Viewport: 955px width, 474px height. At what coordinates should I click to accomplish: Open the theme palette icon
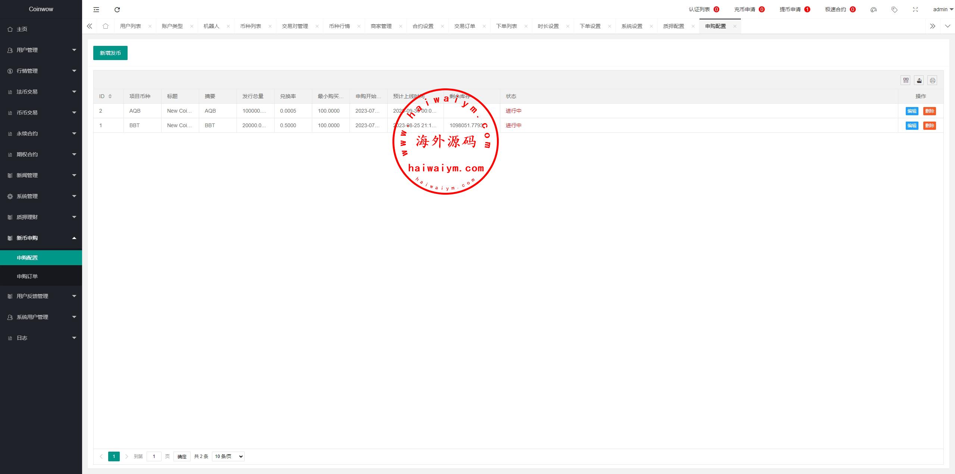pos(873,10)
